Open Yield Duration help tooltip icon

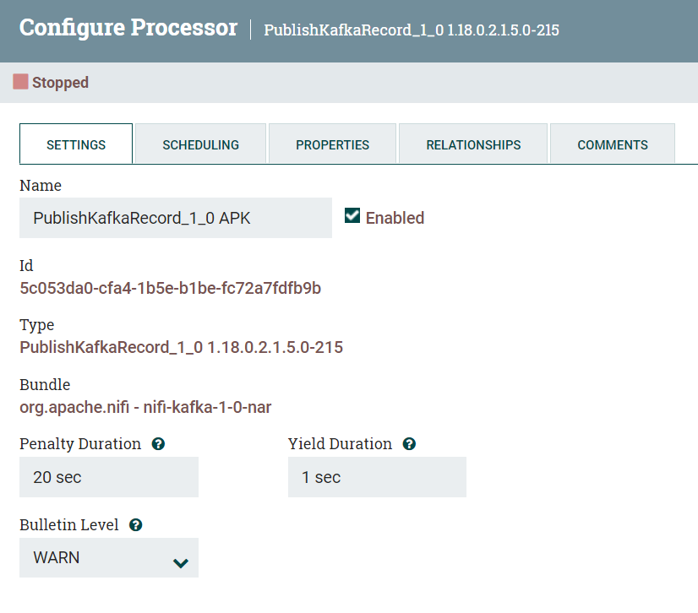(x=409, y=443)
